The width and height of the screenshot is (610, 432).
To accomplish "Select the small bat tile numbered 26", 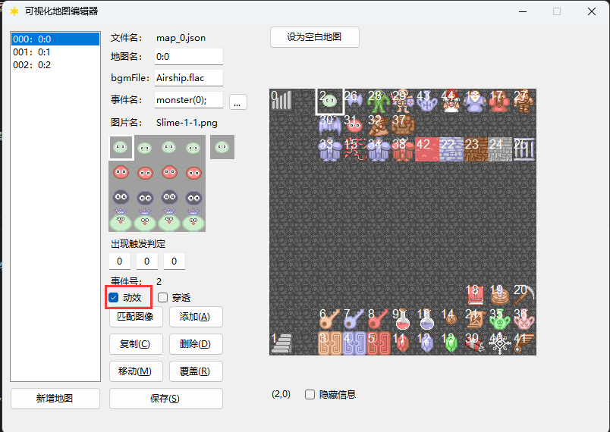I will pos(354,101).
